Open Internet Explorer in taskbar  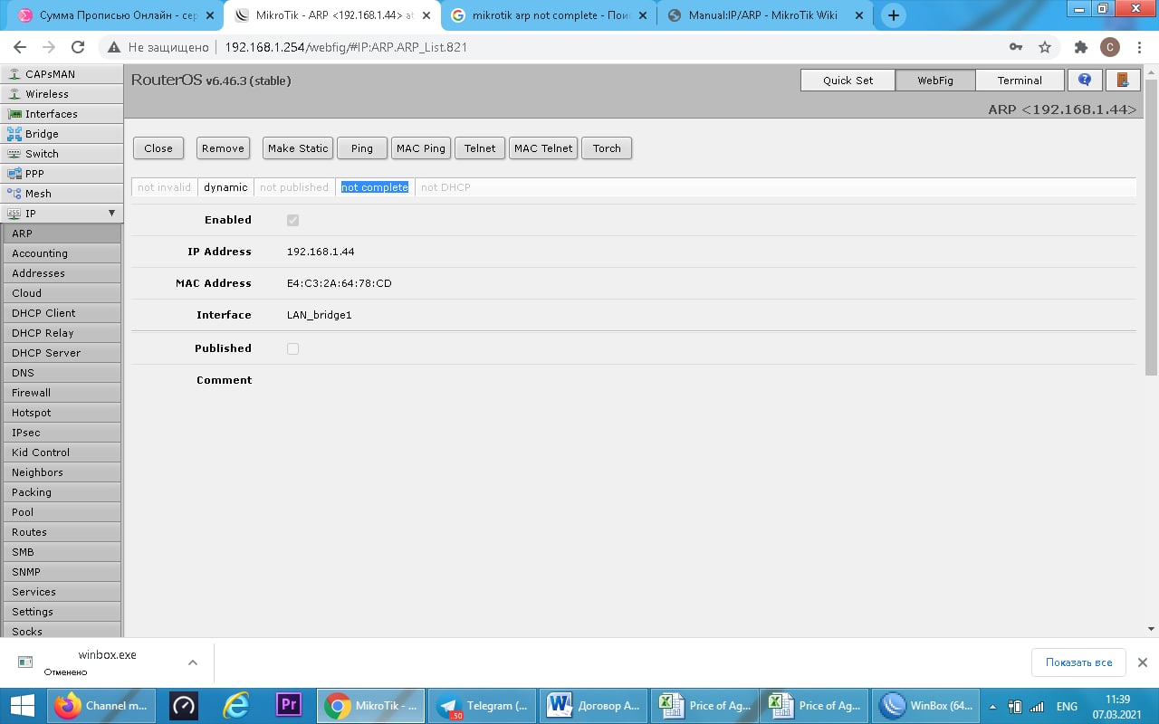pyautogui.click(x=236, y=706)
